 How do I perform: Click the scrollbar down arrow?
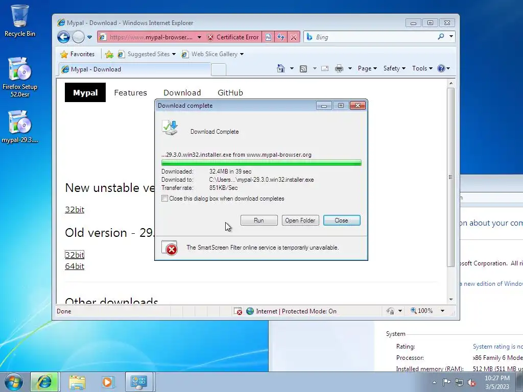tap(451, 299)
